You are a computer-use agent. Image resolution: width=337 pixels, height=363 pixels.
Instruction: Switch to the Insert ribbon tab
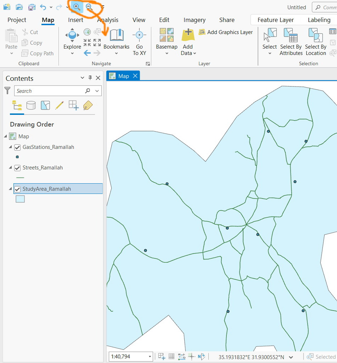(75, 20)
